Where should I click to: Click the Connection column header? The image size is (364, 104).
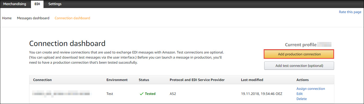(x=42, y=80)
